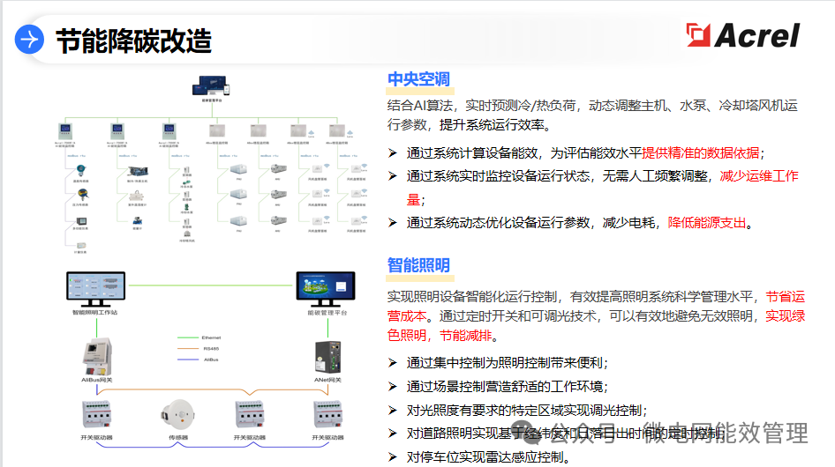Screen dimensions: 835x467
Task: Click the bullet 通过集中控制为照明控制带来便利
Action: (499, 363)
